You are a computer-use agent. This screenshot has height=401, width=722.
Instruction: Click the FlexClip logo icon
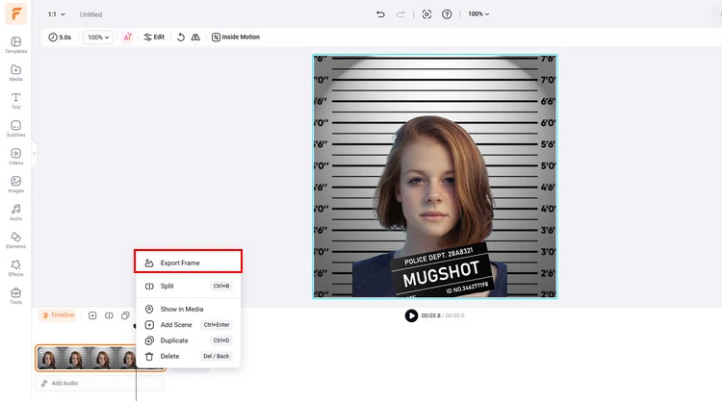click(15, 13)
